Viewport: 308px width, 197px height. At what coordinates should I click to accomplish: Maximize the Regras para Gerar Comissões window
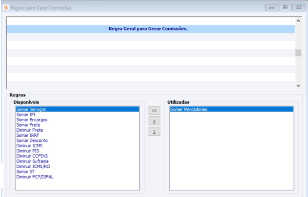tap(285, 8)
